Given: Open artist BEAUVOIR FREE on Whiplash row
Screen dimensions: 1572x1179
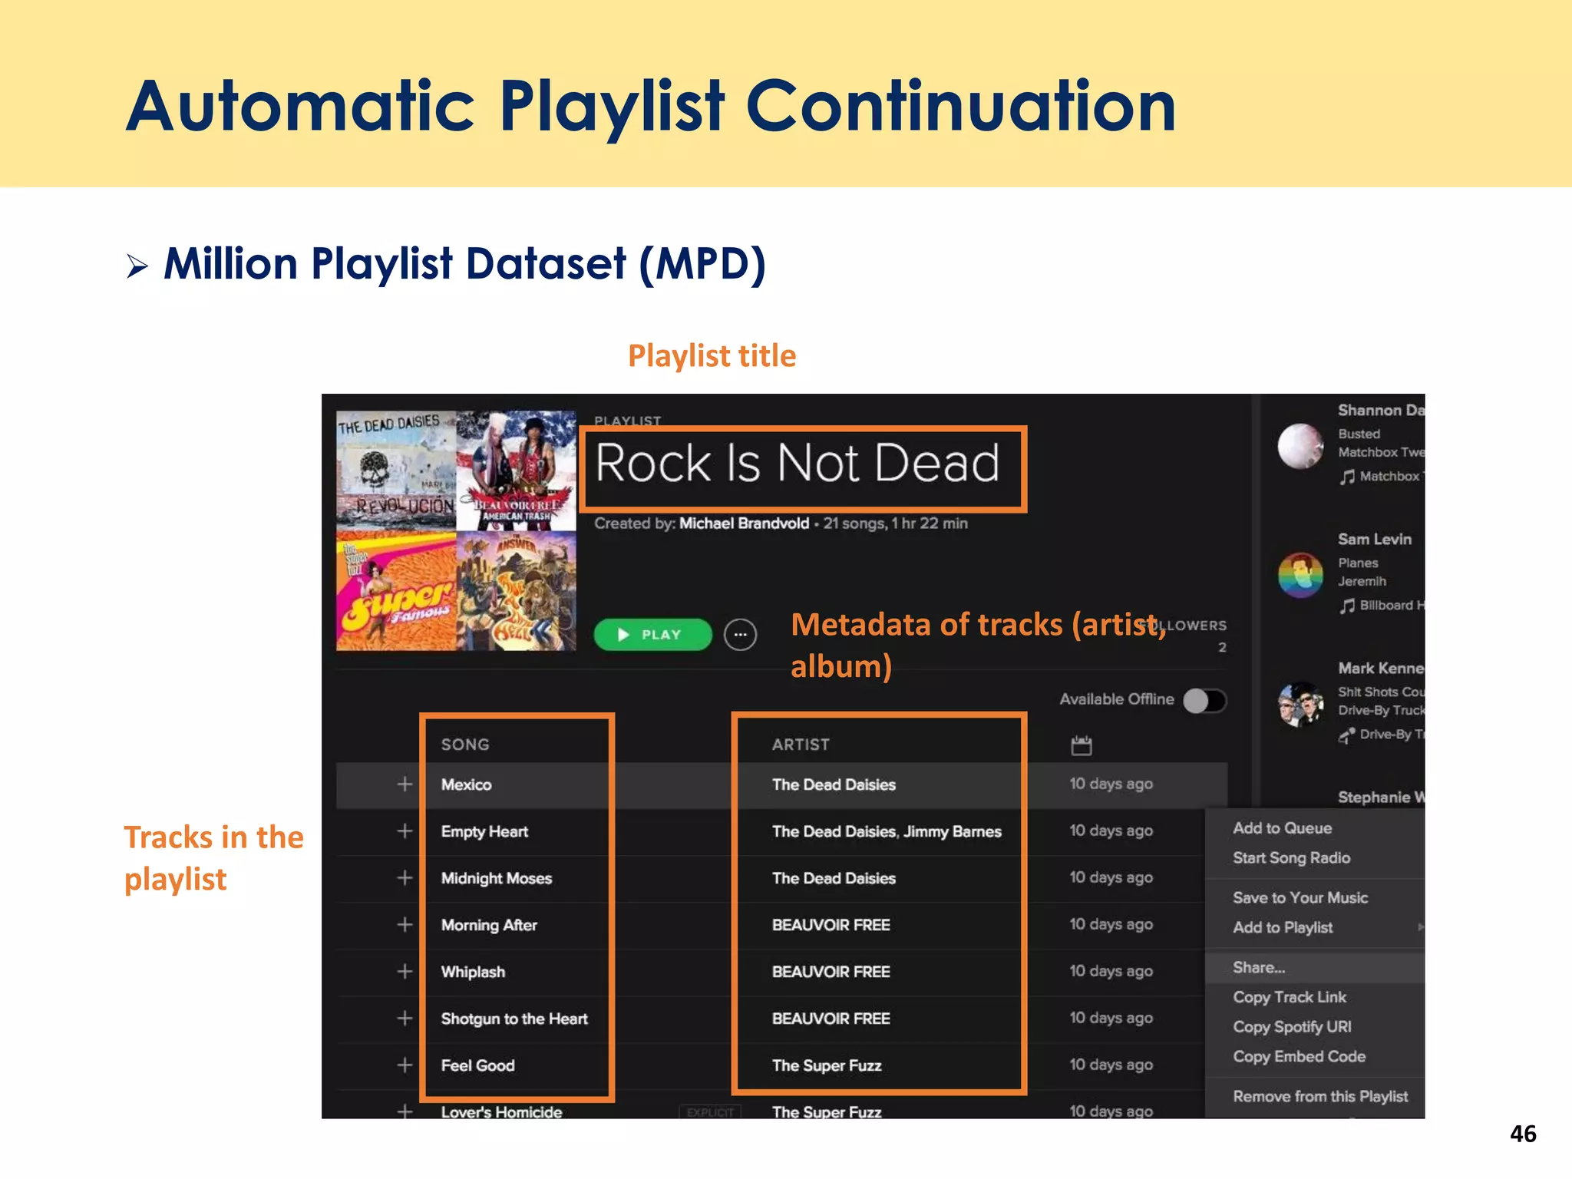Looking at the screenshot, I should (831, 972).
